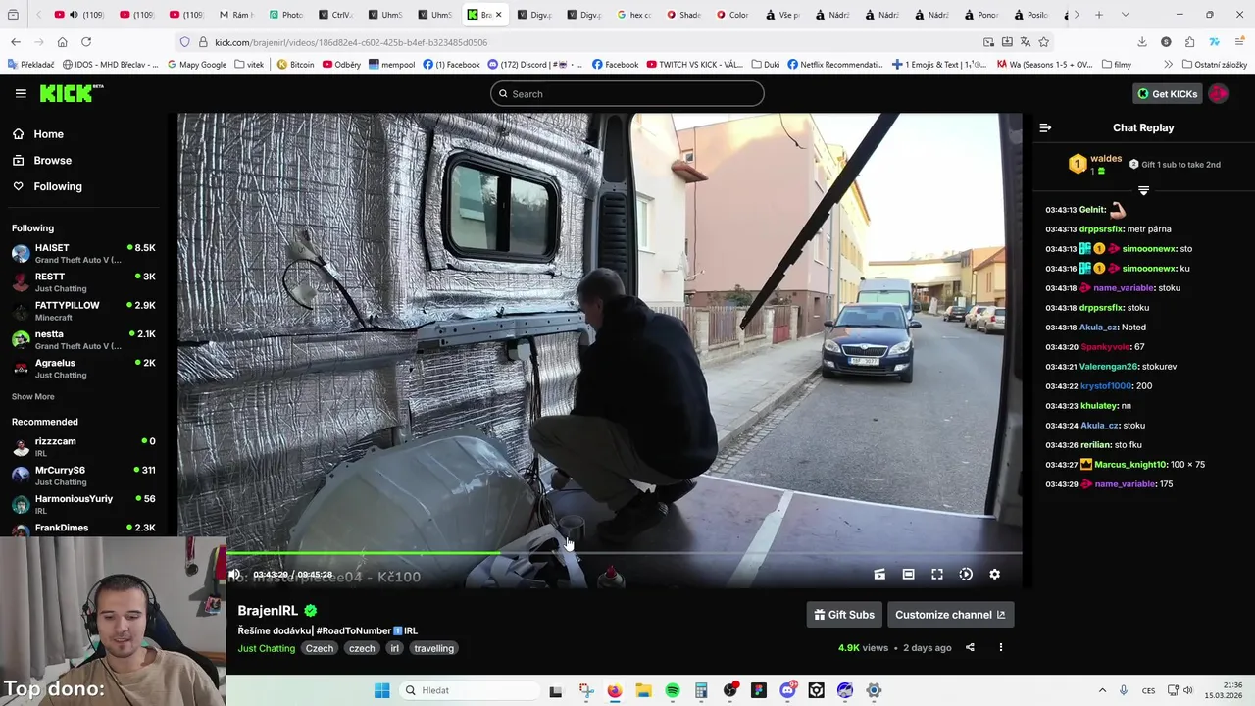Click the browser back arrow
This screenshot has width=1255, height=706.
[16, 42]
